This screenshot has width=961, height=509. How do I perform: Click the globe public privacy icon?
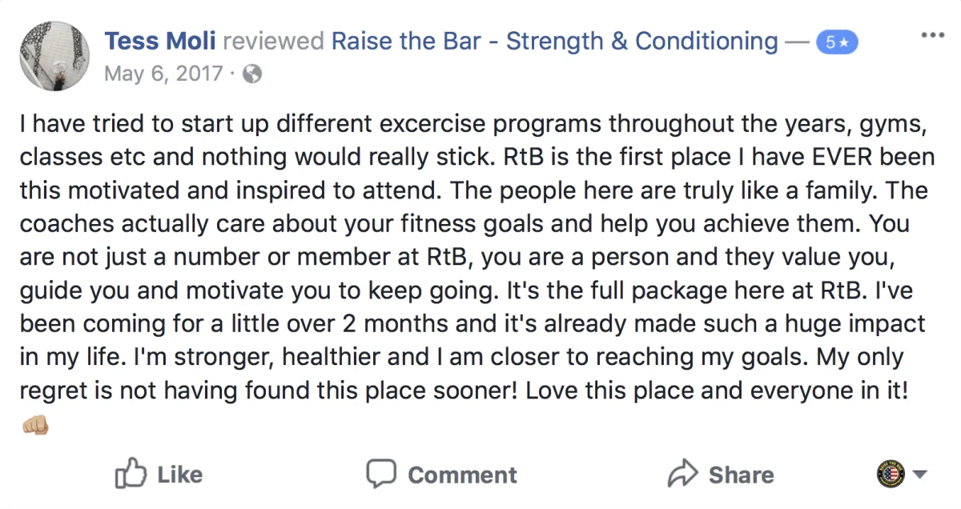[x=252, y=75]
